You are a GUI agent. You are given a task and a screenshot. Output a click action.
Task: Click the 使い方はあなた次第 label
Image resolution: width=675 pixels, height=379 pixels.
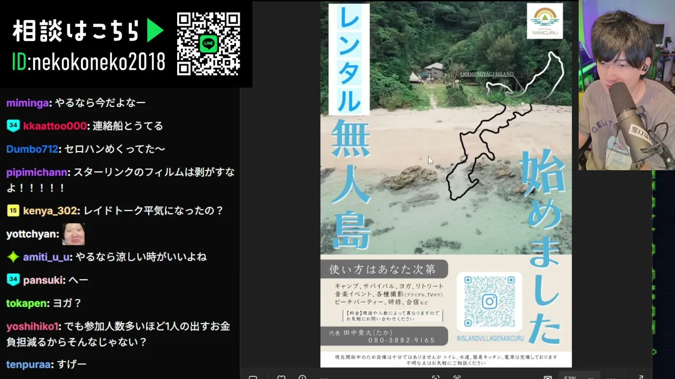(383, 269)
